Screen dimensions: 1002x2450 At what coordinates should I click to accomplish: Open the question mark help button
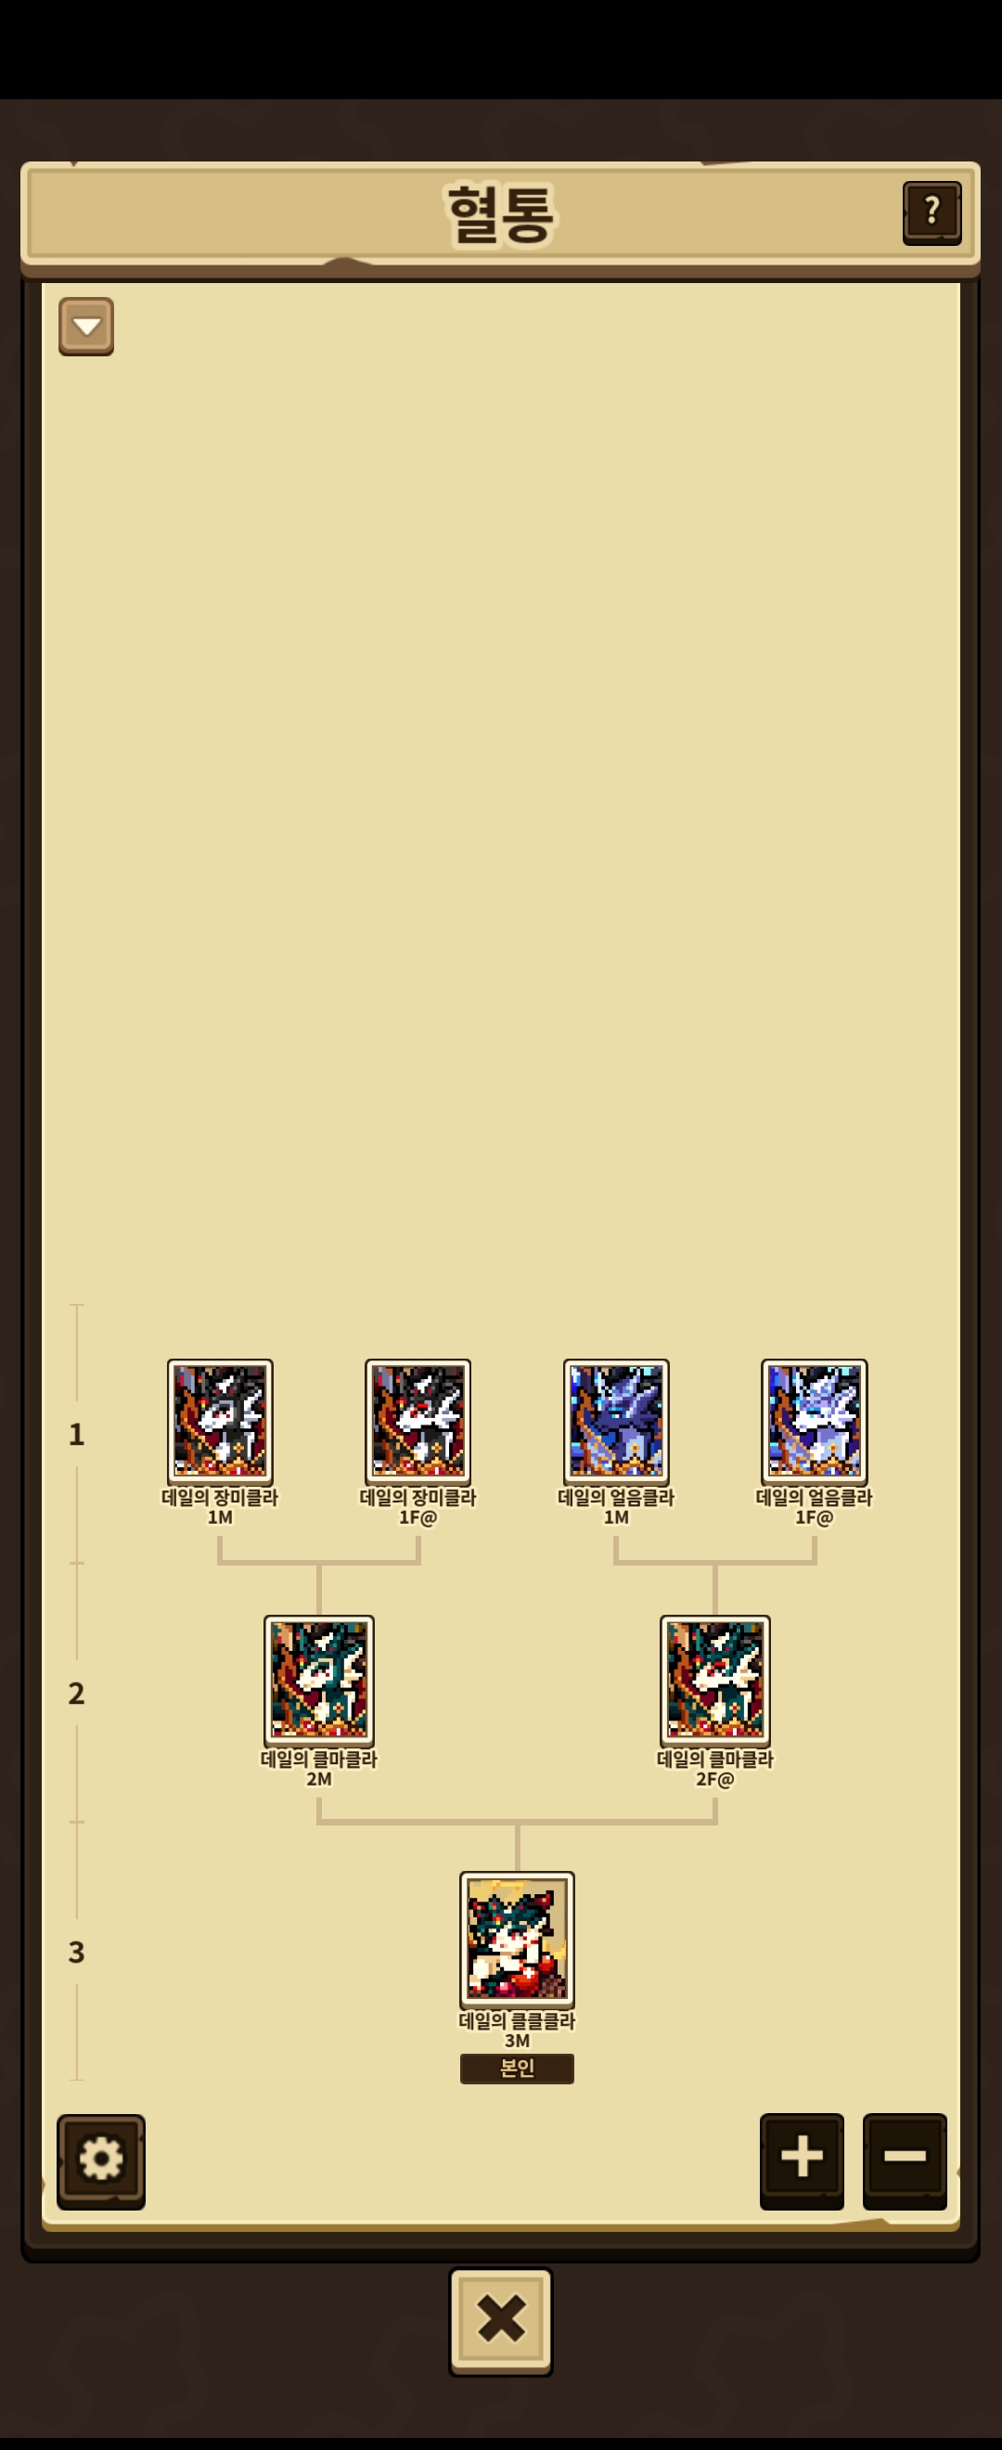pos(931,213)
